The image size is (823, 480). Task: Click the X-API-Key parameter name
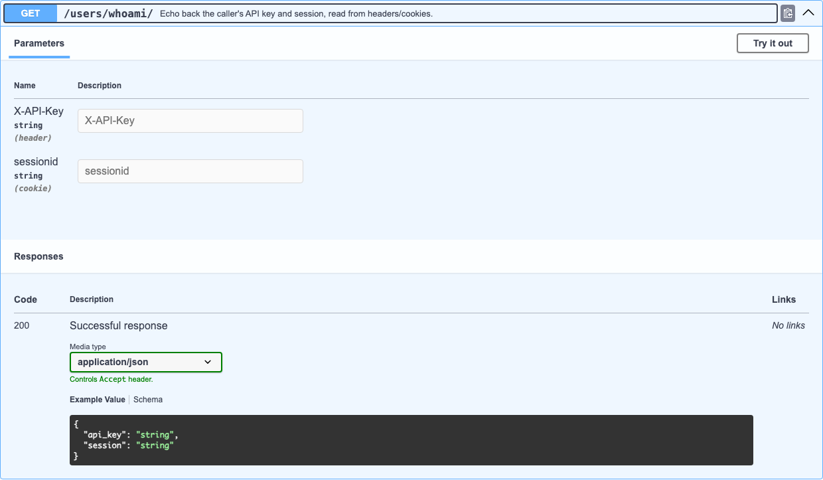pos(38,111)
